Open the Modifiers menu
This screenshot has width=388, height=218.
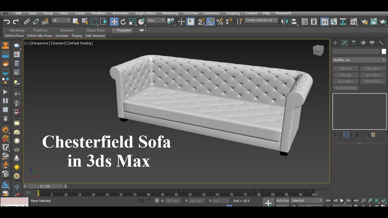pos(99,13)
